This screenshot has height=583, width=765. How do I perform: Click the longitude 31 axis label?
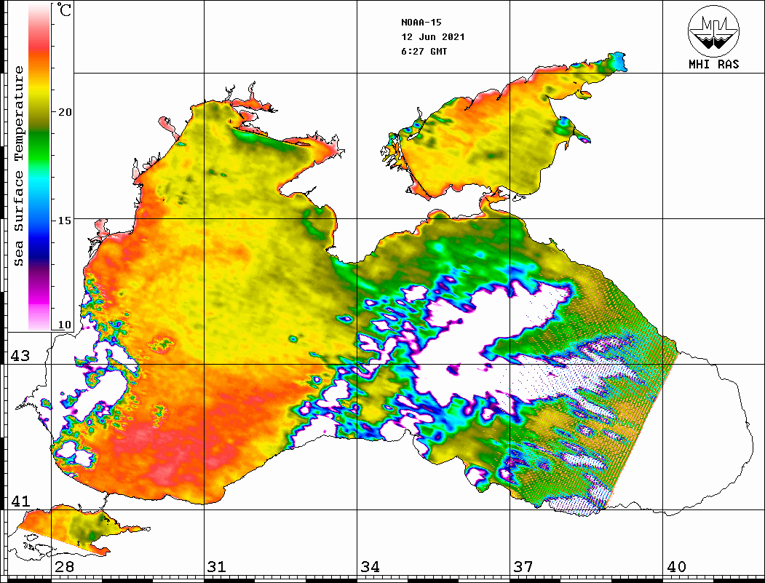point(217,567)
